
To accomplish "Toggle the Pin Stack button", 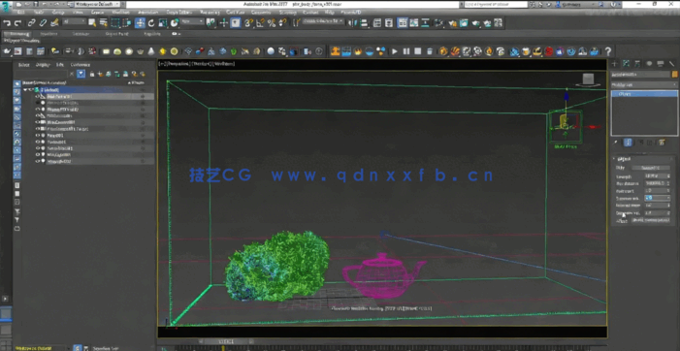I will [615, 143].
